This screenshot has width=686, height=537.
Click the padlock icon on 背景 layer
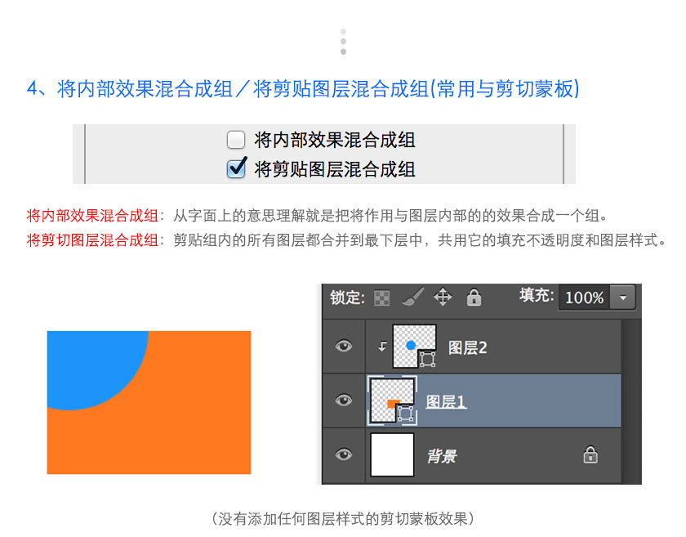pos(590,454)
